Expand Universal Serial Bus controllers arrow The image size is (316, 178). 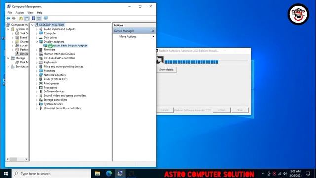pos(37,108)
